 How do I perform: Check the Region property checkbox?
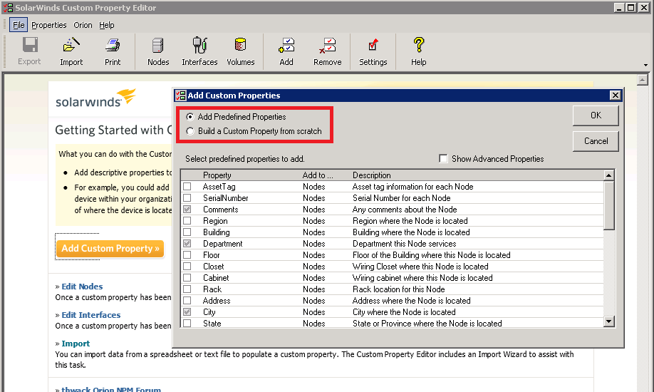click(x=187, y=220)
